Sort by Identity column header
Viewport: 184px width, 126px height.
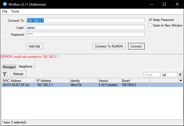click(x=84, y=81)
